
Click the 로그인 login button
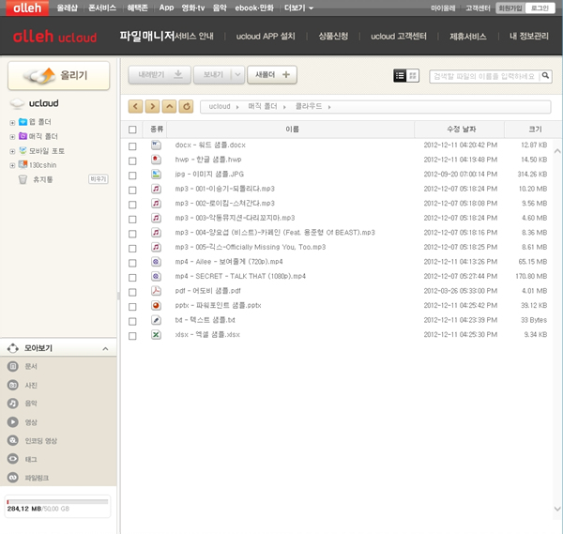(x=540, y=8)
